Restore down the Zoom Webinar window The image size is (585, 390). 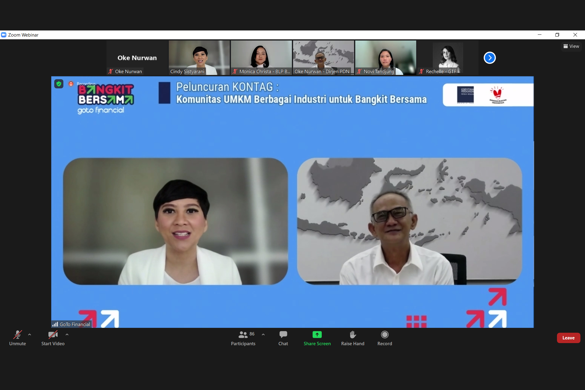click(x=557, y=35)
